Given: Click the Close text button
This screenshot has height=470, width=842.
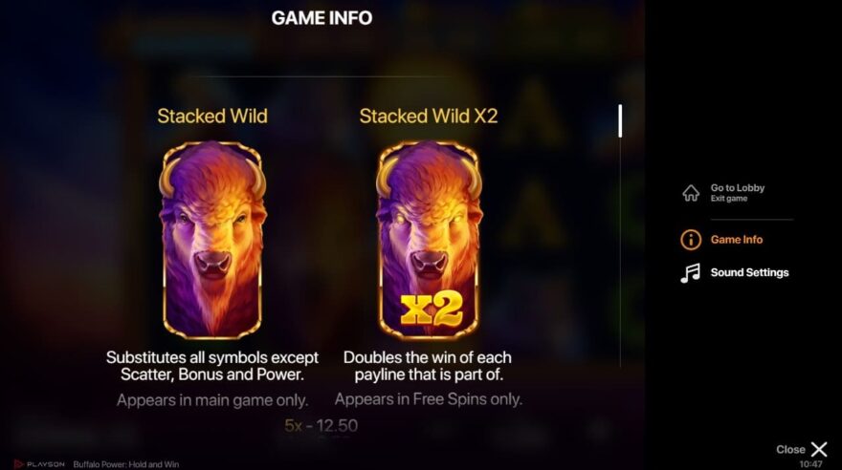Looking at the screenshot, I should pos(790,450).
